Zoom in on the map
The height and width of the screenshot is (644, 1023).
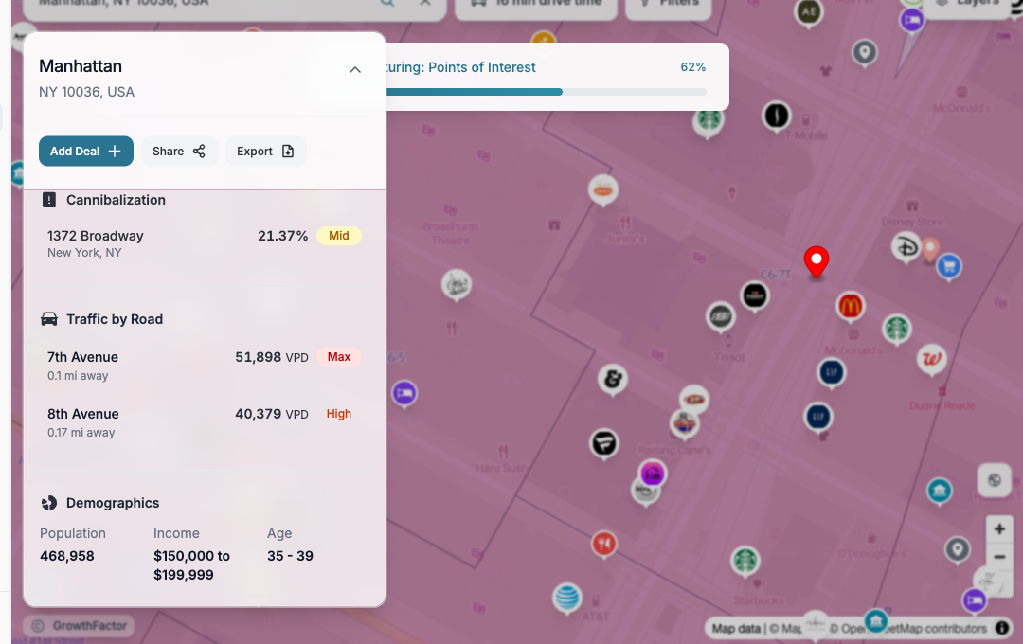[998, 528]
